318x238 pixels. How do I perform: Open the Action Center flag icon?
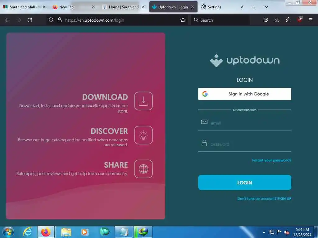click(x=279, y=232)
